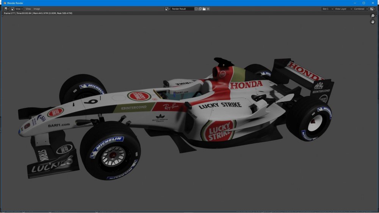The image size is (379, 213).
Task: Open the View Layer dropdown
Action: (x=343, y=9)
